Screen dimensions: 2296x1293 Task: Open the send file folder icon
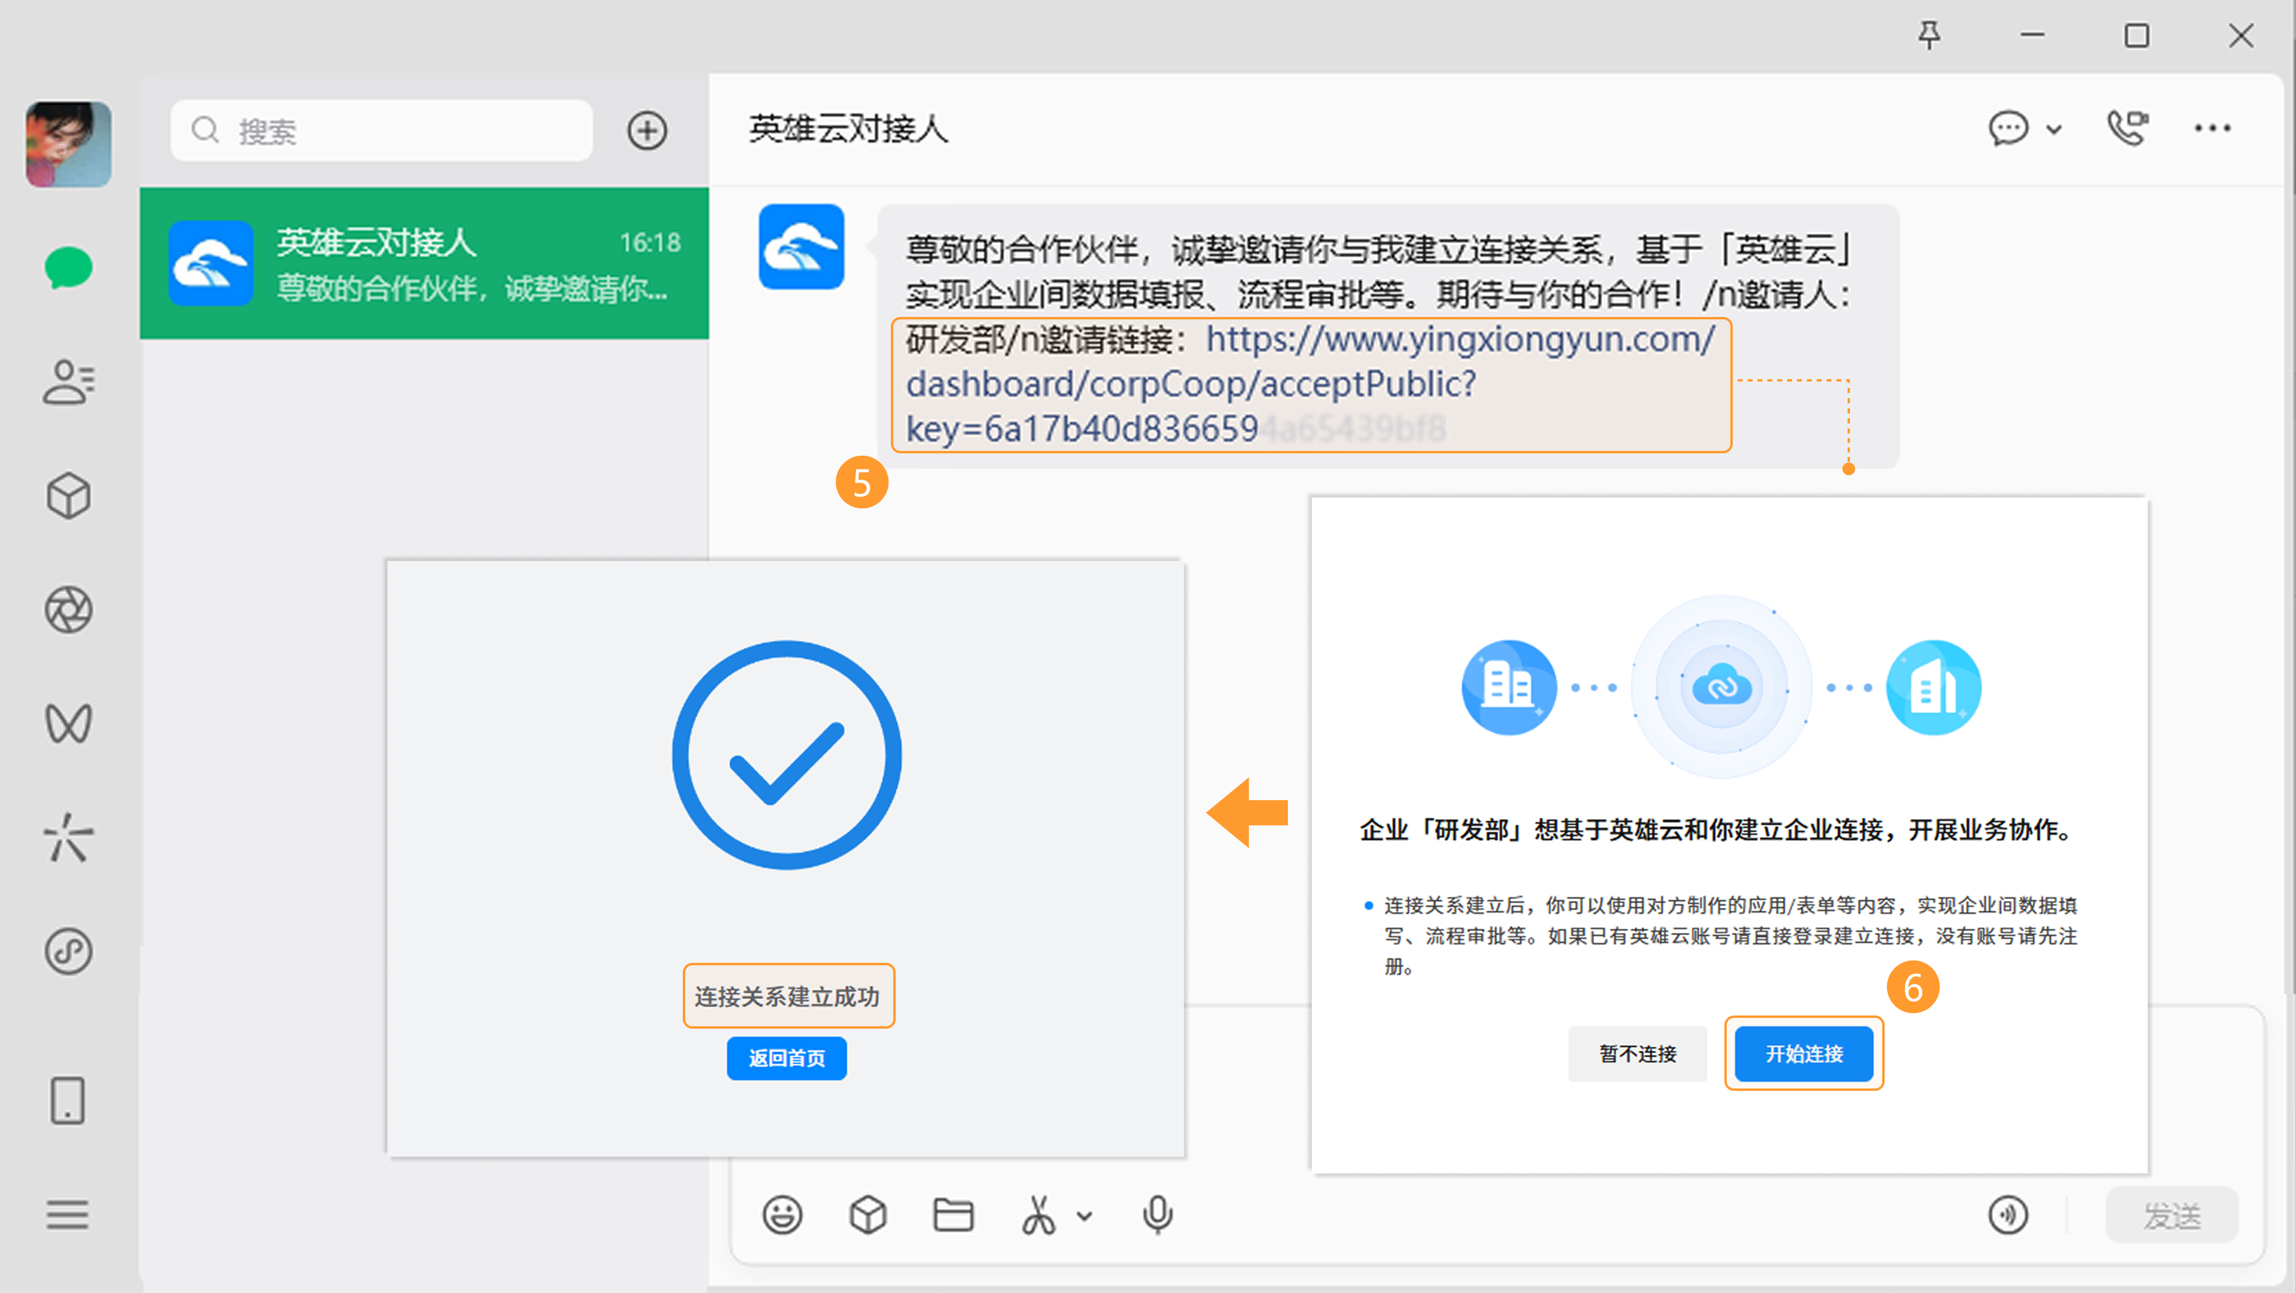953,1215
